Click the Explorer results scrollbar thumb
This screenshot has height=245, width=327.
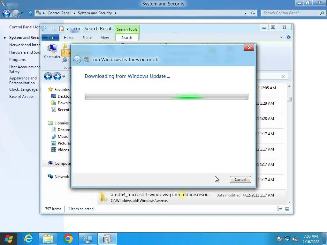pyautogui.click(x=289, y=99)
